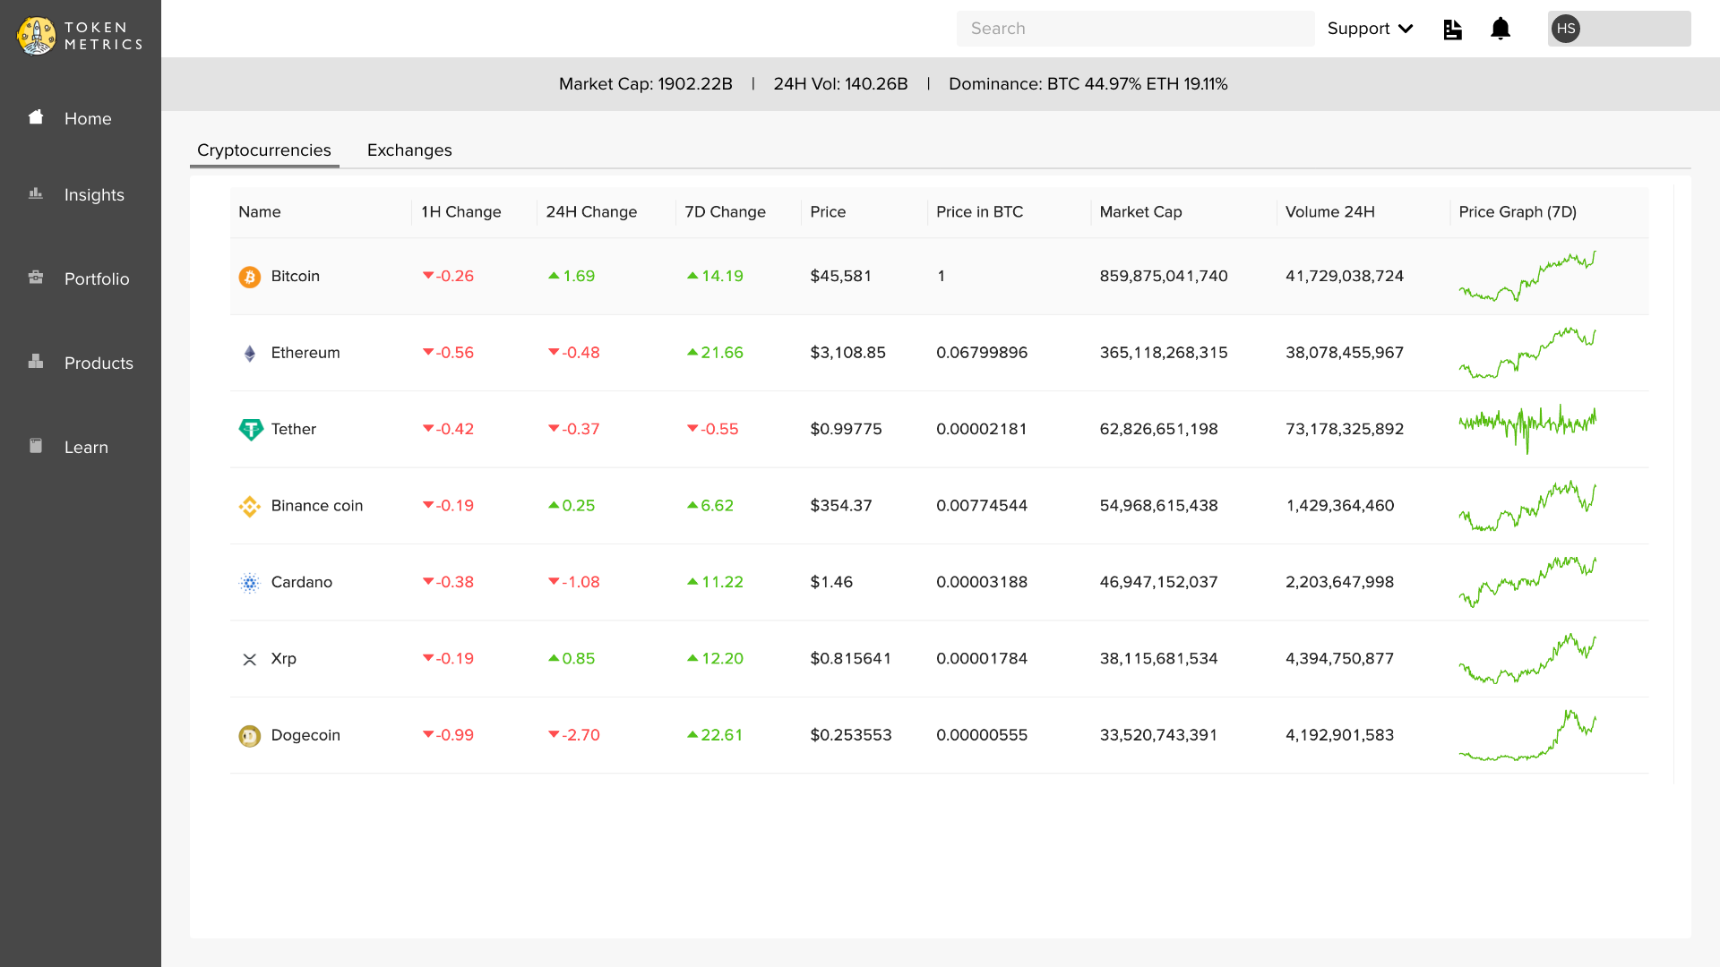Click the Bitcoin coin icon
Image resolution: width=1720 pixels, height=967 pixels.
click(249, 277)
